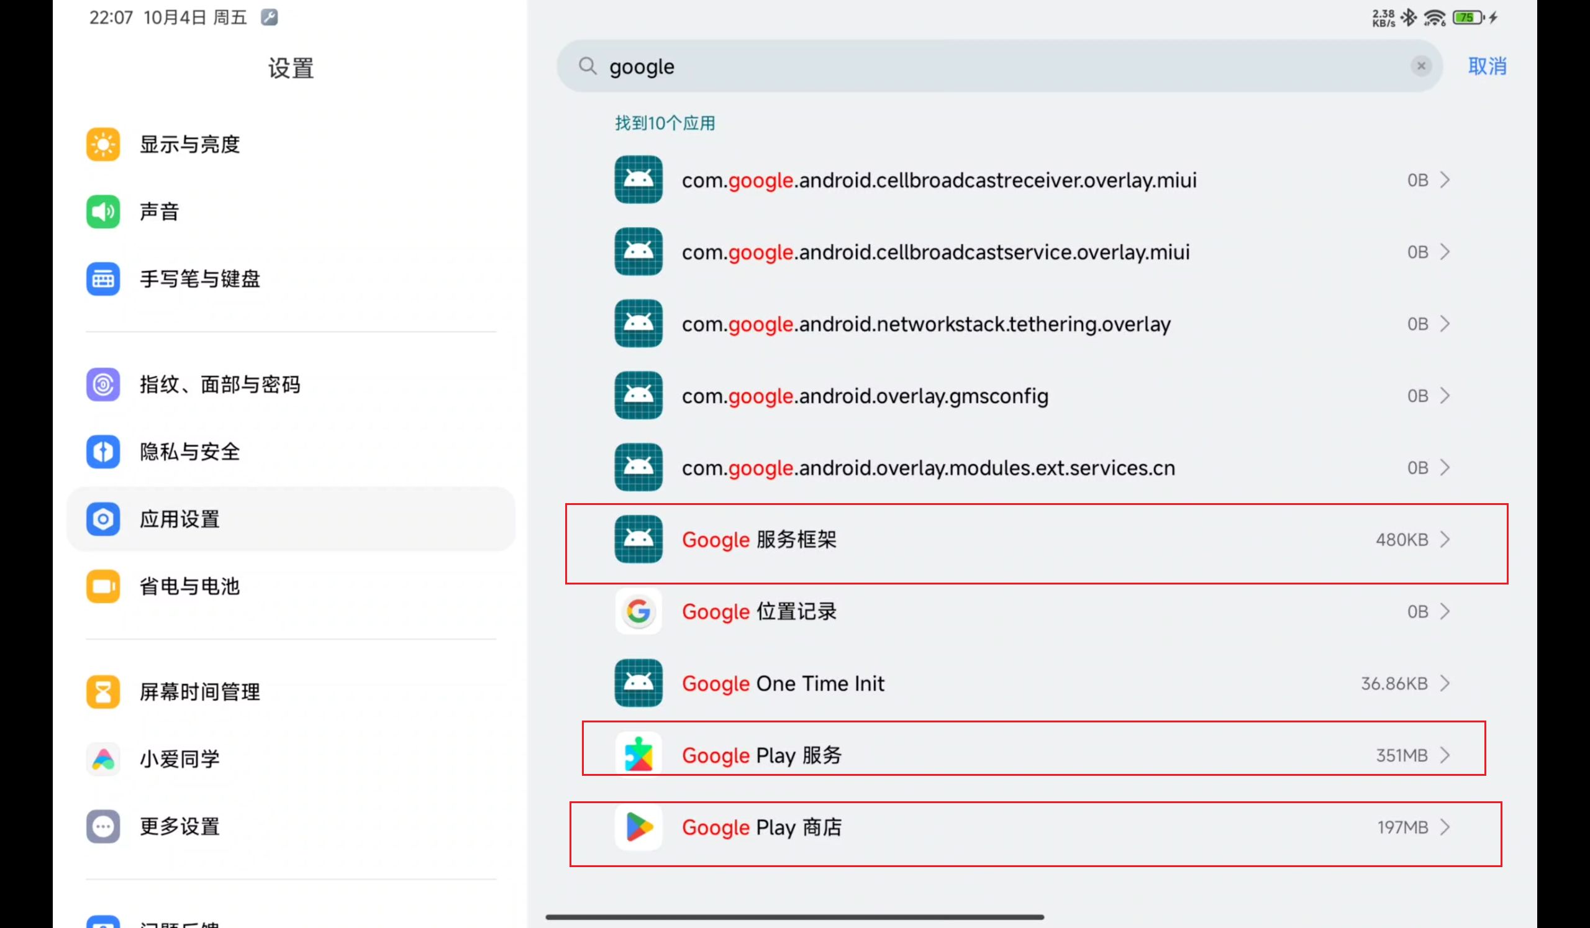This screenshot has height=928, width=1590.
Task: Open Display & Brightness sun icon
Action: click(x=103, y=145)
